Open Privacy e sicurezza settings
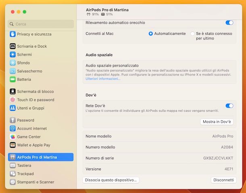 pyautogui.click(x=41, y=34)
